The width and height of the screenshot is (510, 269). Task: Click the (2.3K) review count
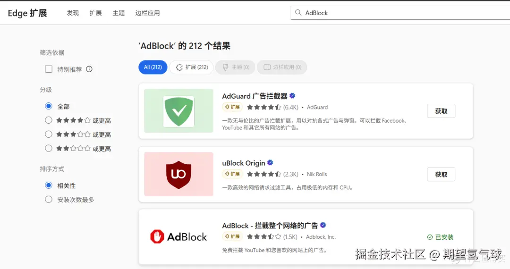click(291, 174)
